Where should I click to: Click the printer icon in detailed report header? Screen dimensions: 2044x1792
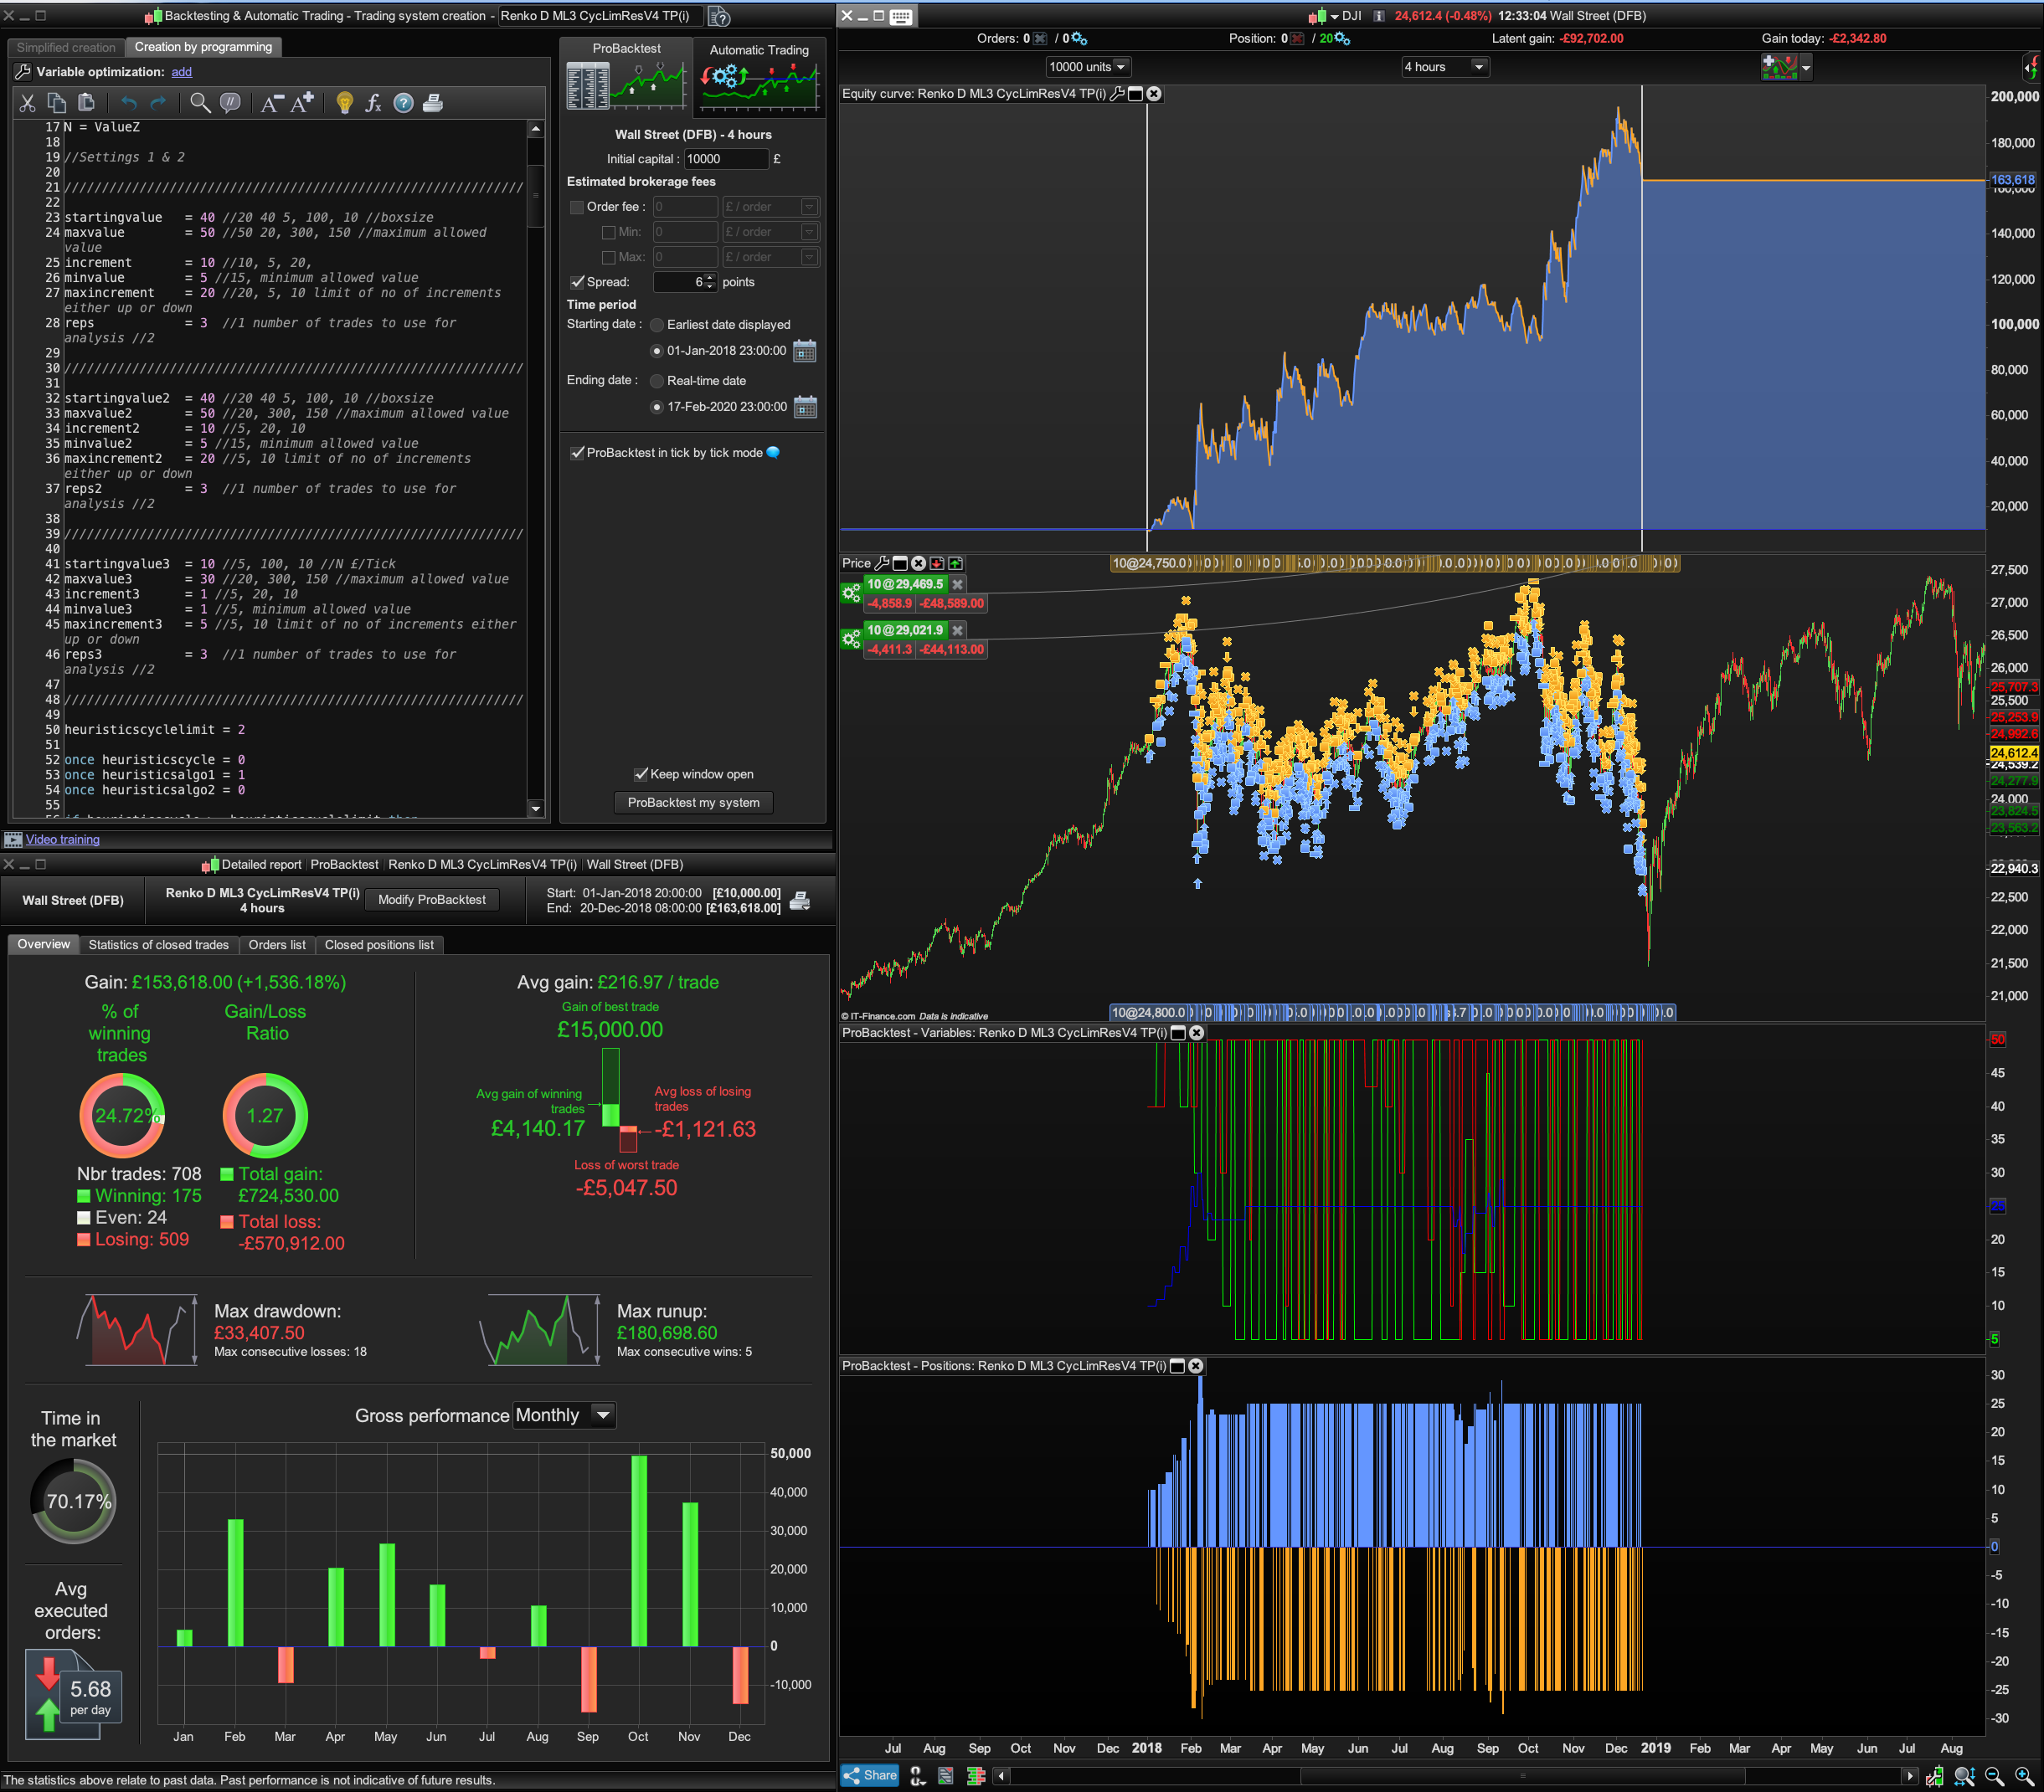[x=800, y=901]
